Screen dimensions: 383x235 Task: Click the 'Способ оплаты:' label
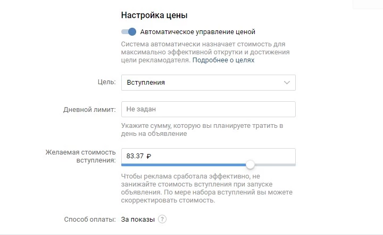coord(90,220)
